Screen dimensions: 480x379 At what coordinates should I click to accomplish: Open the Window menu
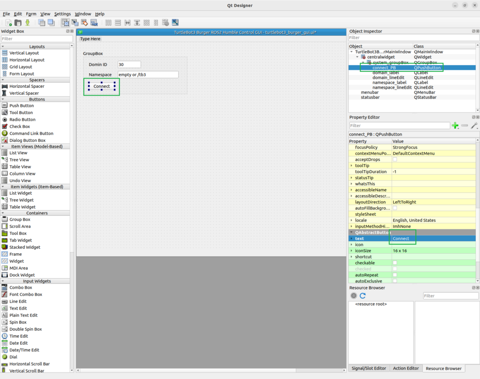(83, 14)
